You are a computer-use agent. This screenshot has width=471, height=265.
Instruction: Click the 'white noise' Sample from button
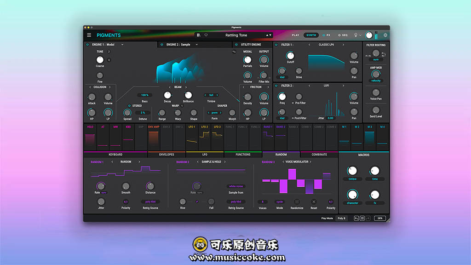pos(236,186)
